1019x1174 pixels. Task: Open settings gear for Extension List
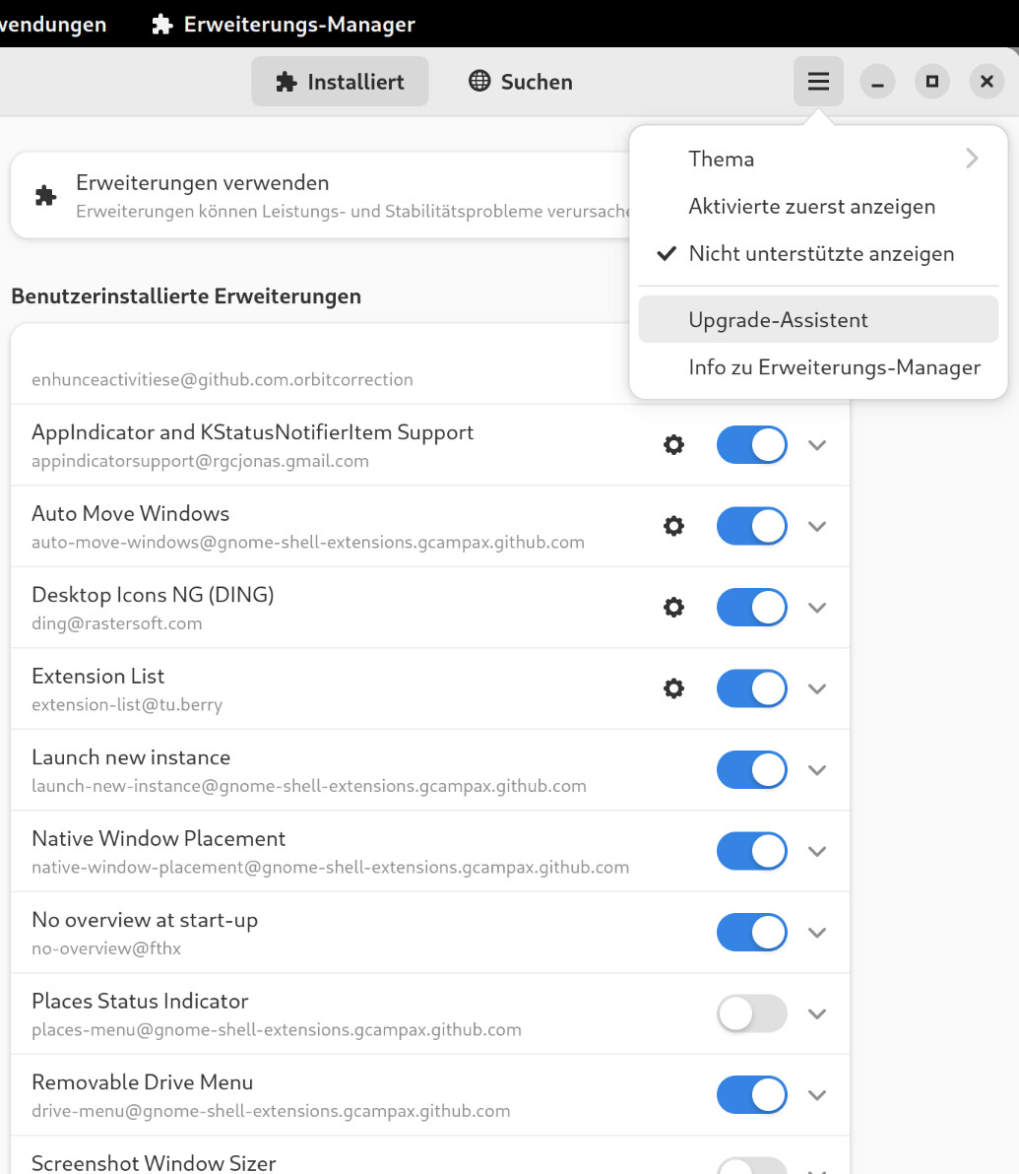pyautogui.click(x=673, y=688)
